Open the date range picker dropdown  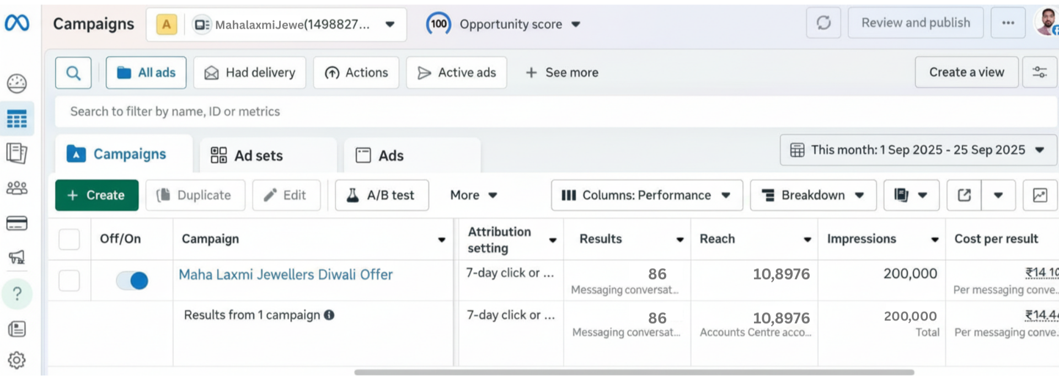(x=918, y=150)
